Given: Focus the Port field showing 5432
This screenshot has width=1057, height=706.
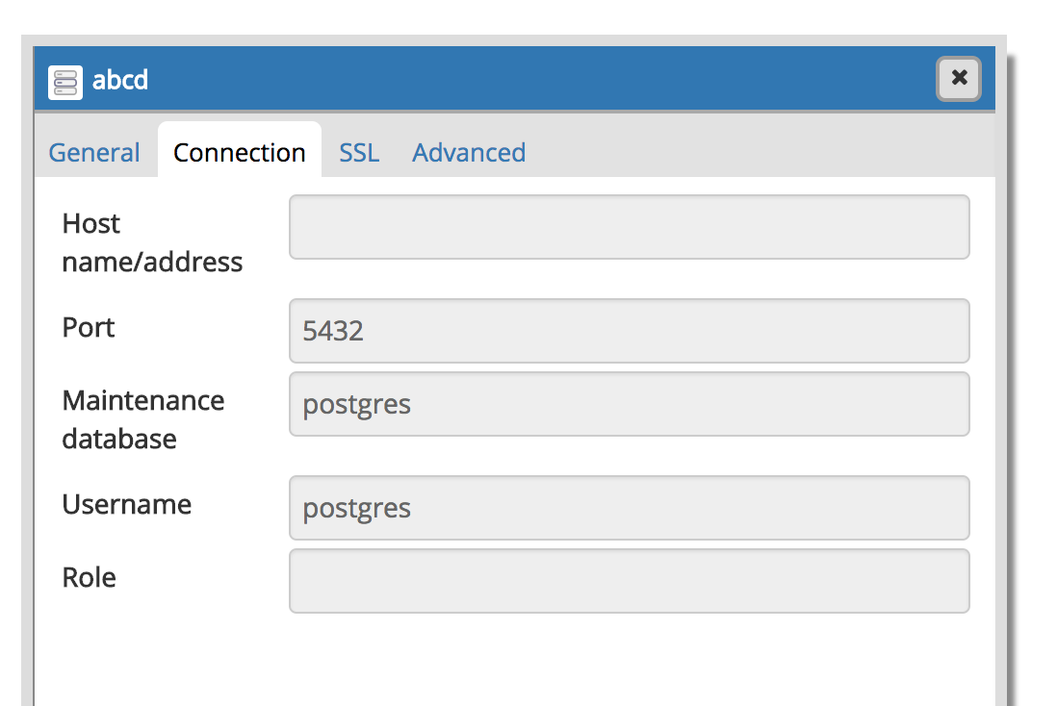Looking at the screenshot, I should (x=629, y=331).
